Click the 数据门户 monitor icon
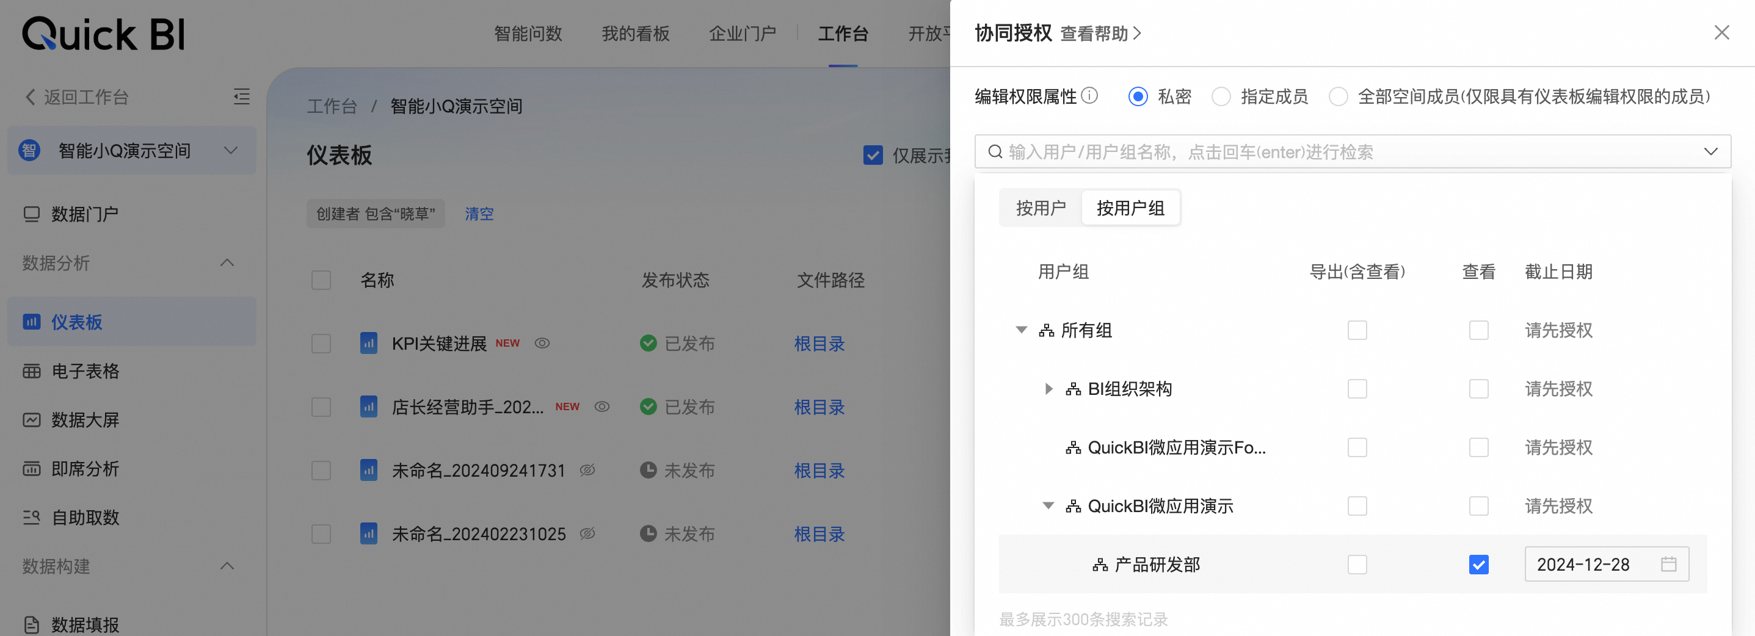This screenshot has width=1755, height=636. point(31,214)
